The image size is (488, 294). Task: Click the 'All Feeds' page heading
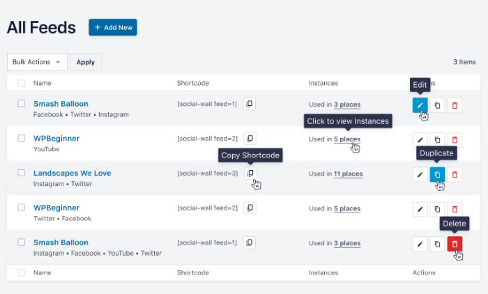click(41, 27)
